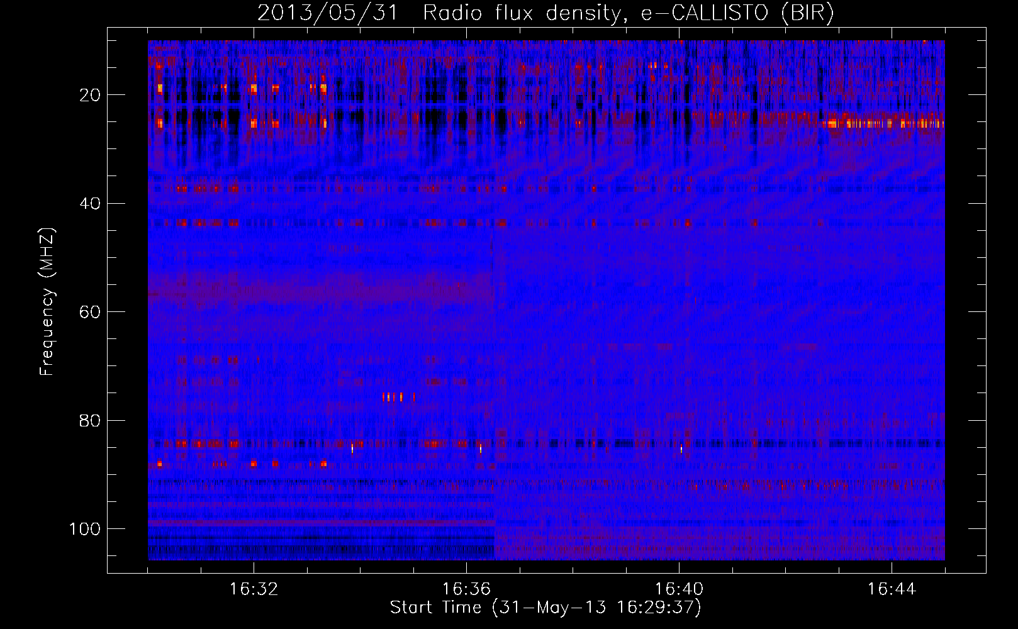Click the 16:40 time axis label
The width and height of the screenshot is (1018, 629).
[679, 589]
